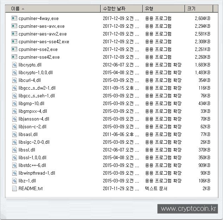This screenshot has height=220, width=223.
Task: Select the libgmp-10.dll icon
Action: (x=14, y=103)
